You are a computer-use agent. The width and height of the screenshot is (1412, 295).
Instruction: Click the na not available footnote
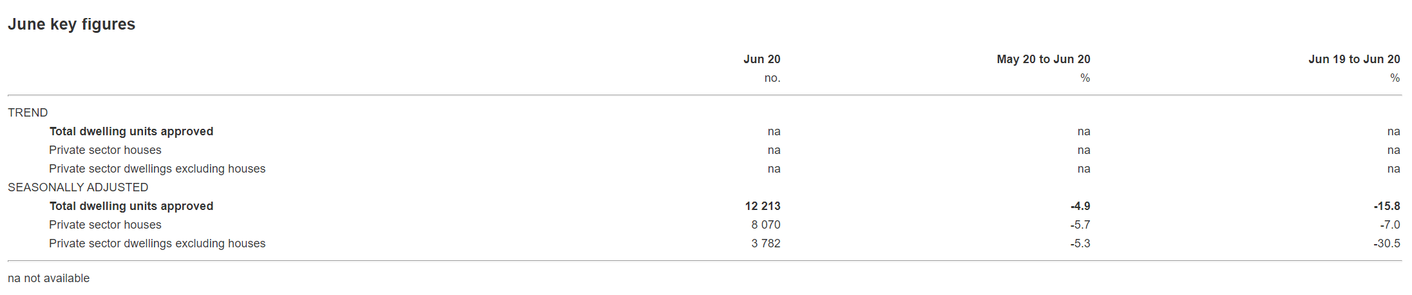48,278
